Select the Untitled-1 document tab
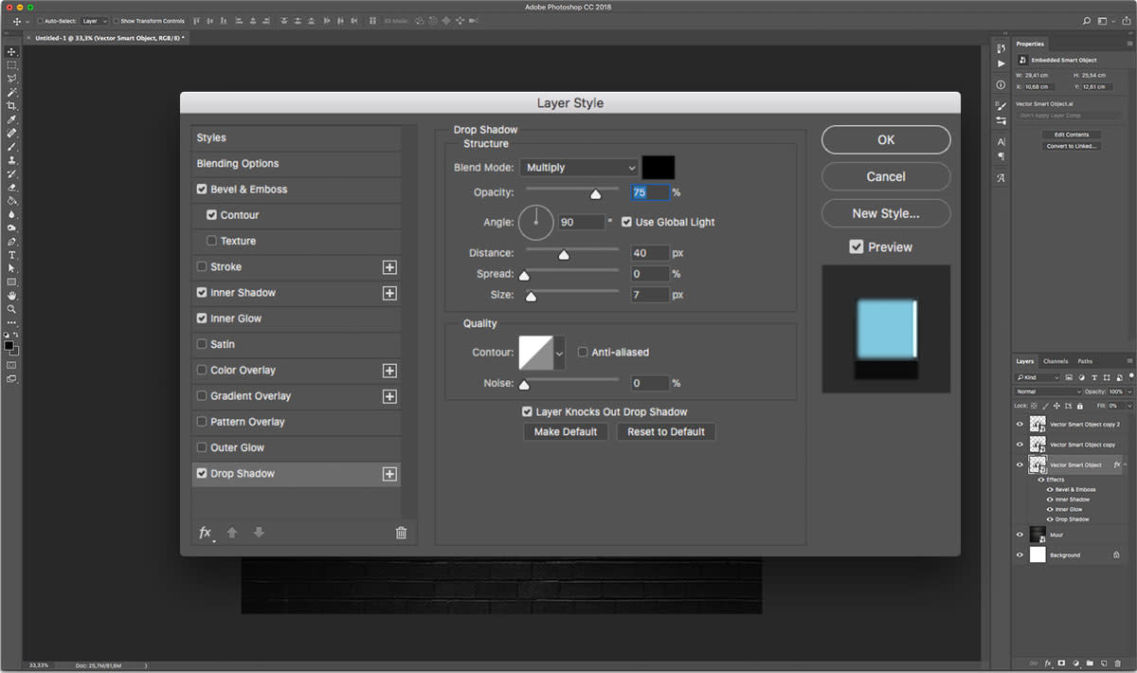Image resolution: width=1137 pixels, height=673 pixels. pyautogui.click(x=109, y=38)
